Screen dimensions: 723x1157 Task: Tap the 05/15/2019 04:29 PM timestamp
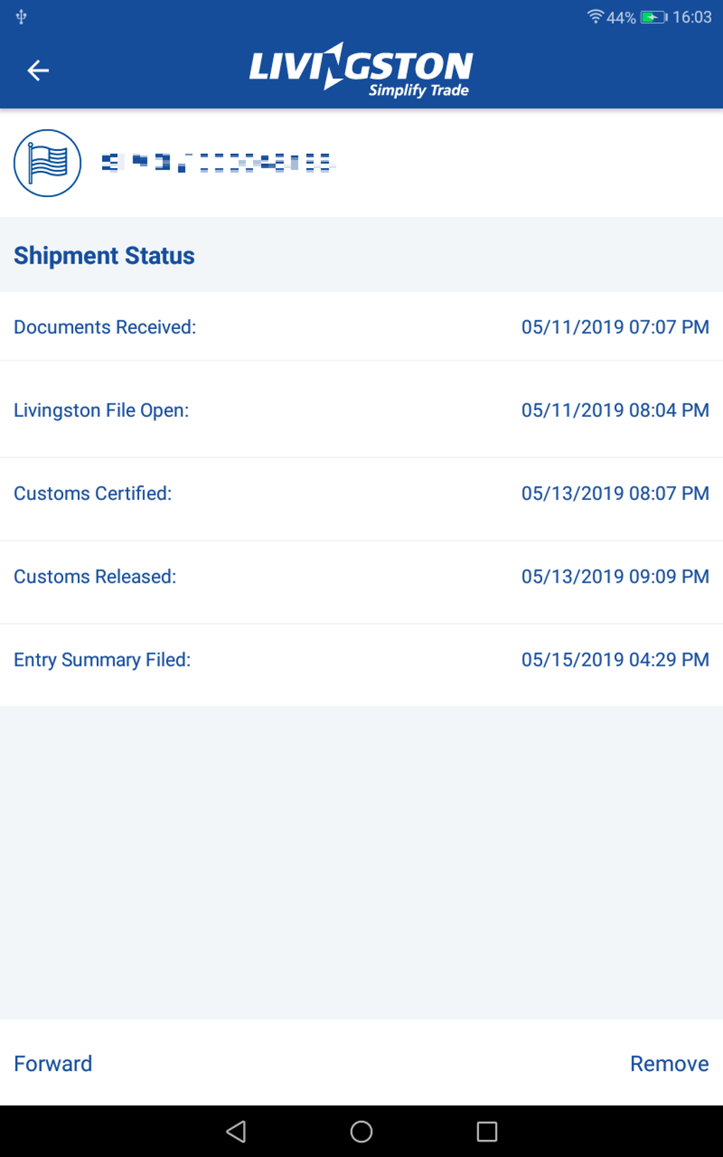click(615, 660)
